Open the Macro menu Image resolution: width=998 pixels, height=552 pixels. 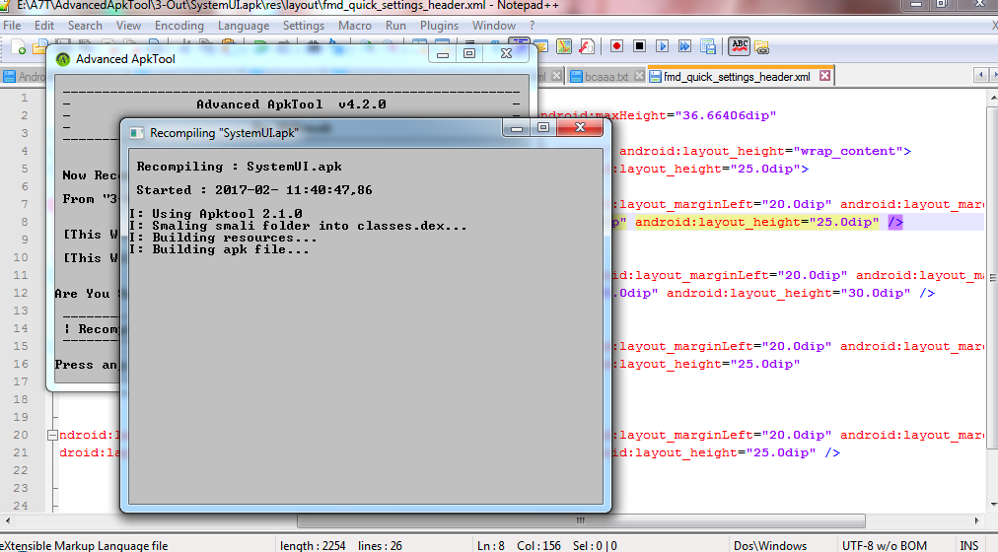pos(354,26)
